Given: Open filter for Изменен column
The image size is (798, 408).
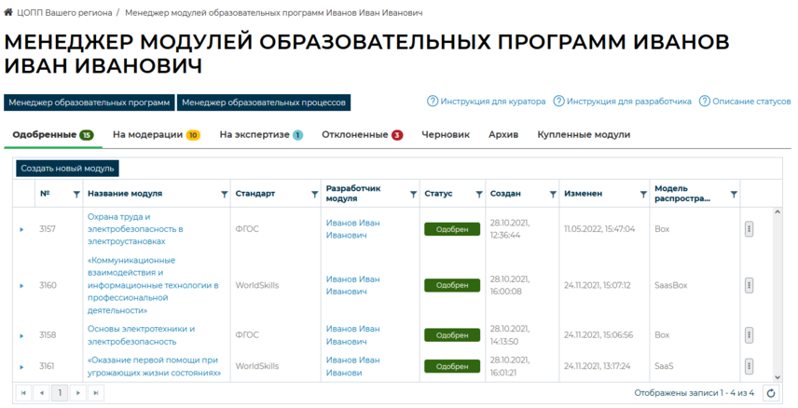Looking at the screenshot, I should point(643,194).
